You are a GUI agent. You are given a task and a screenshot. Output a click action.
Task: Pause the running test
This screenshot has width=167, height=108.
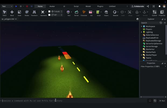point(21,6)
